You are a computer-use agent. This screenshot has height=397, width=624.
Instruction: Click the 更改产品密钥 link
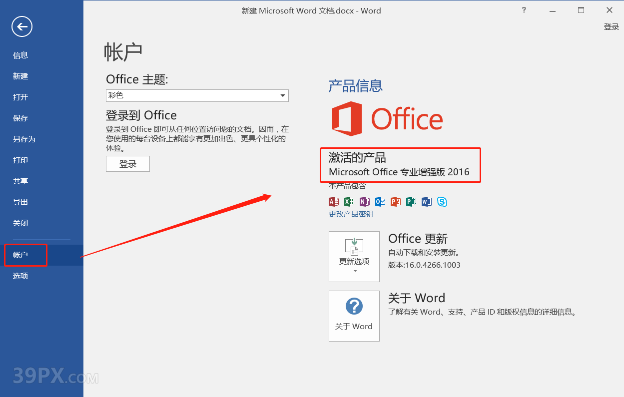coord(351,214)
